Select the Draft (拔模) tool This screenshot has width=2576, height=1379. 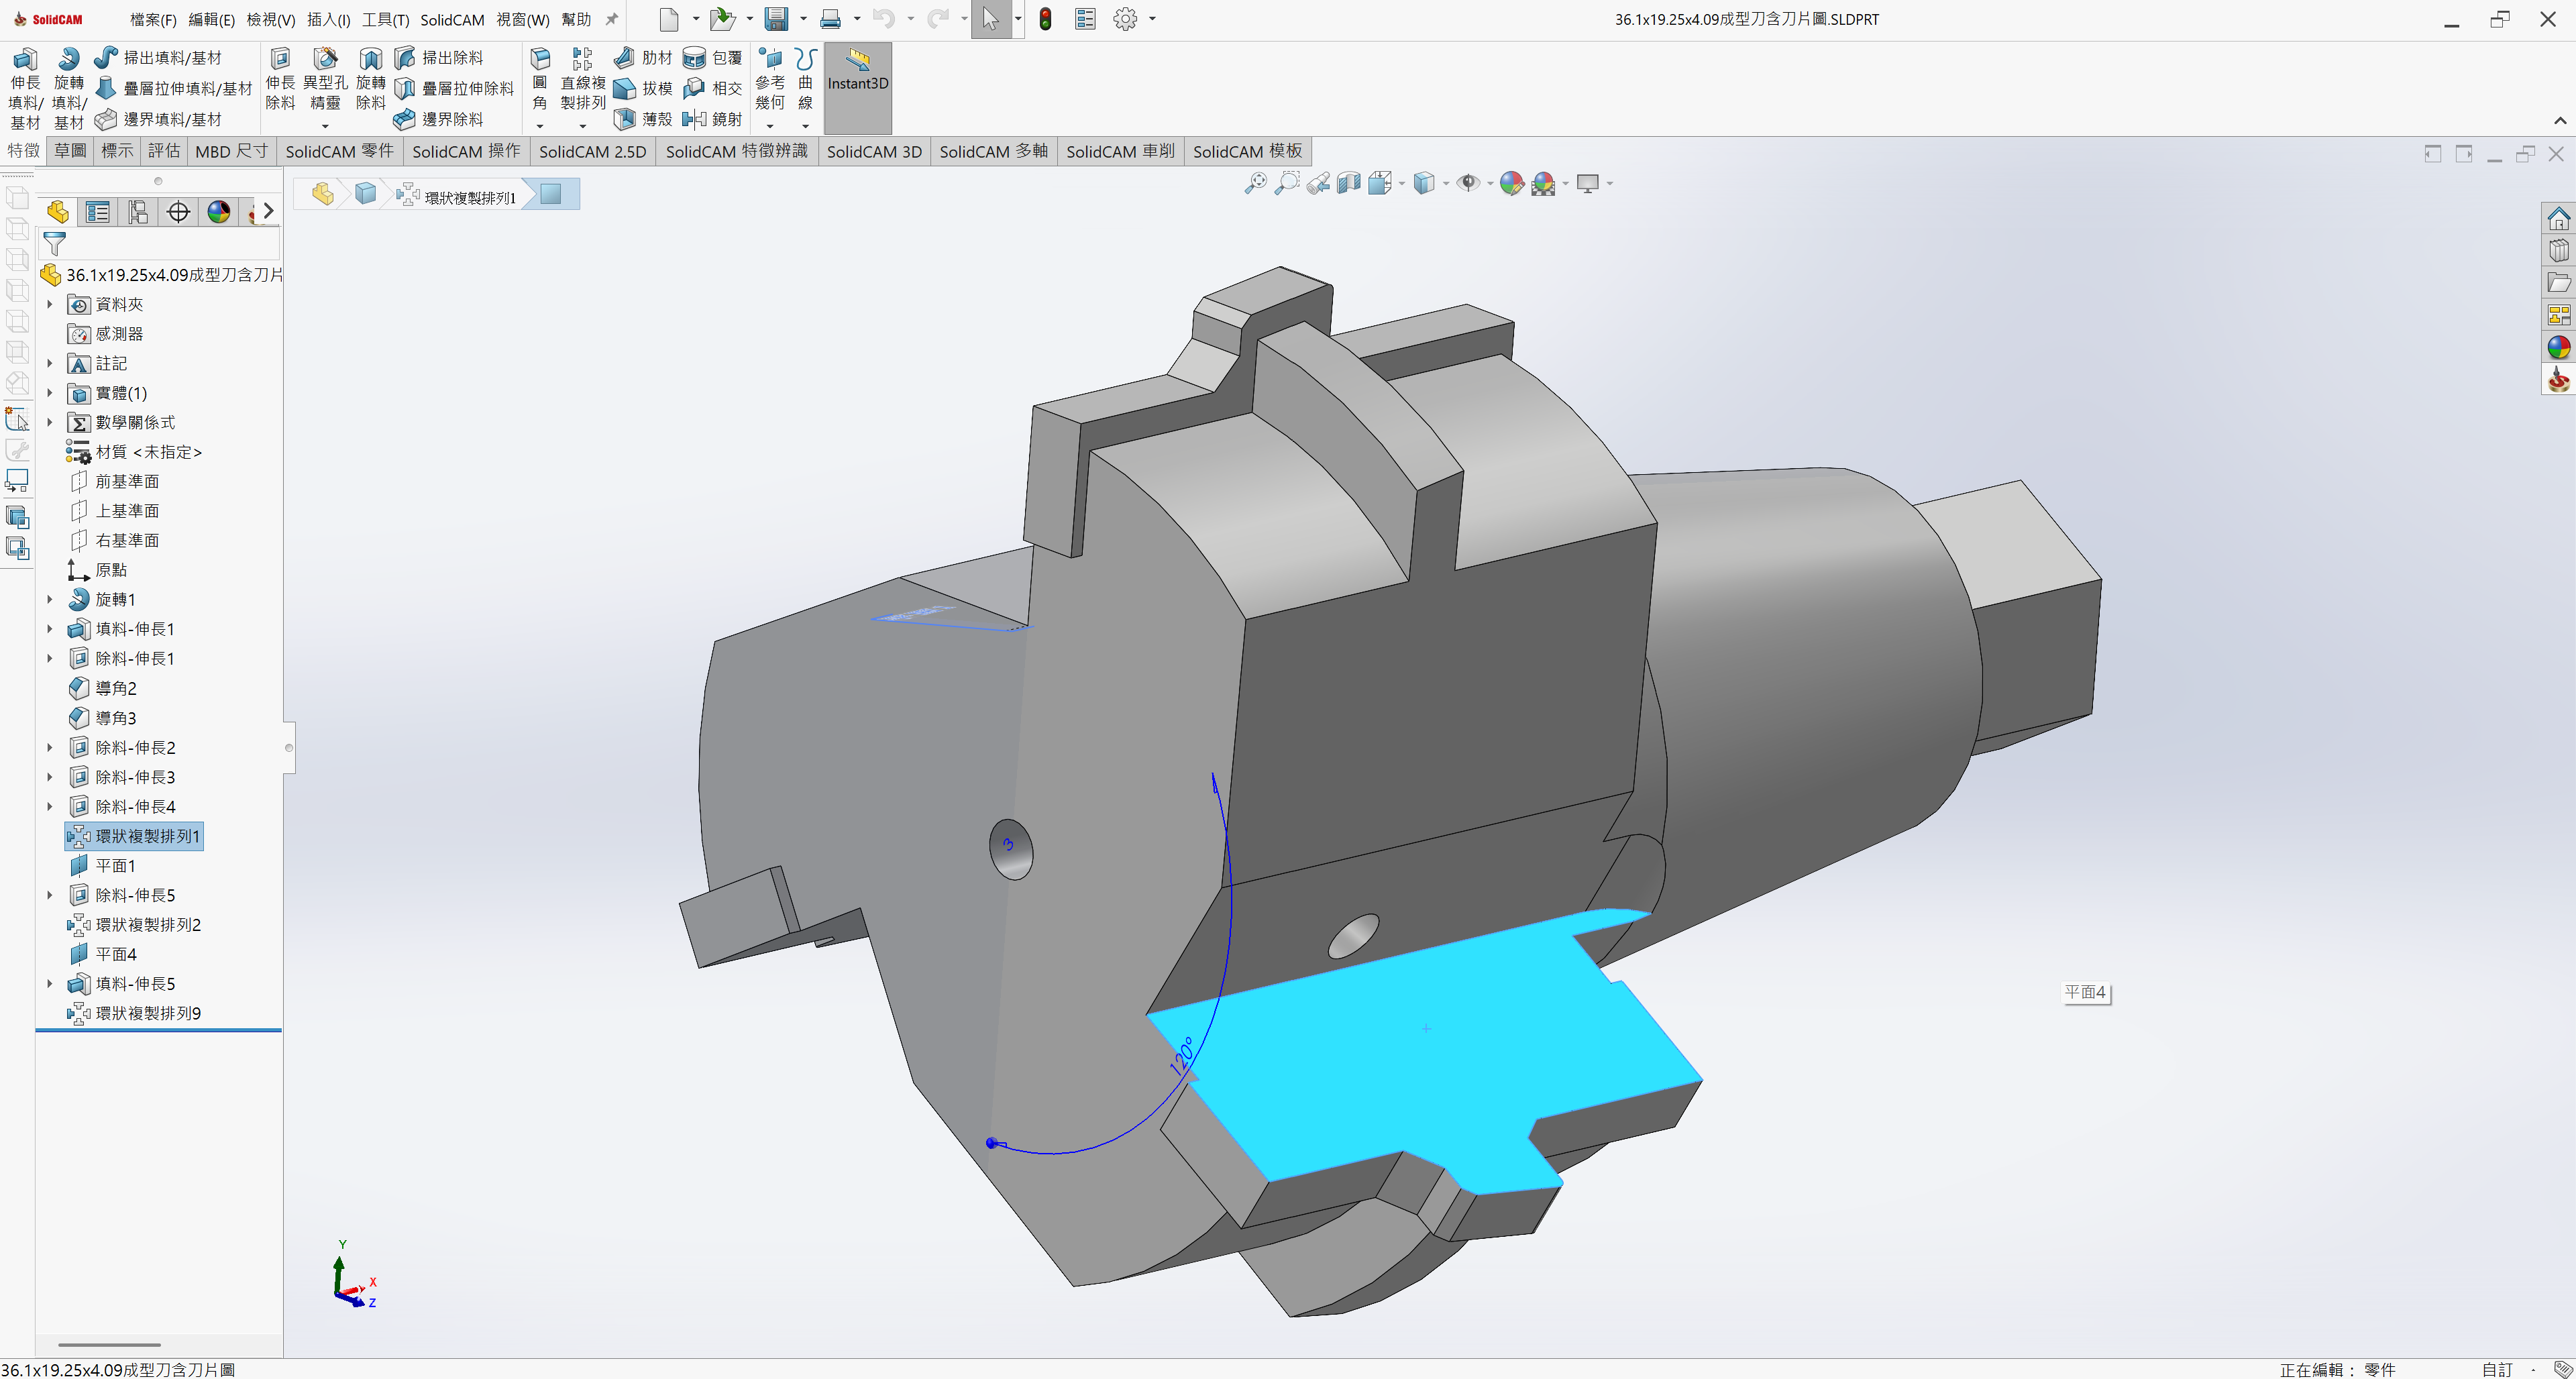click(643, 89)
